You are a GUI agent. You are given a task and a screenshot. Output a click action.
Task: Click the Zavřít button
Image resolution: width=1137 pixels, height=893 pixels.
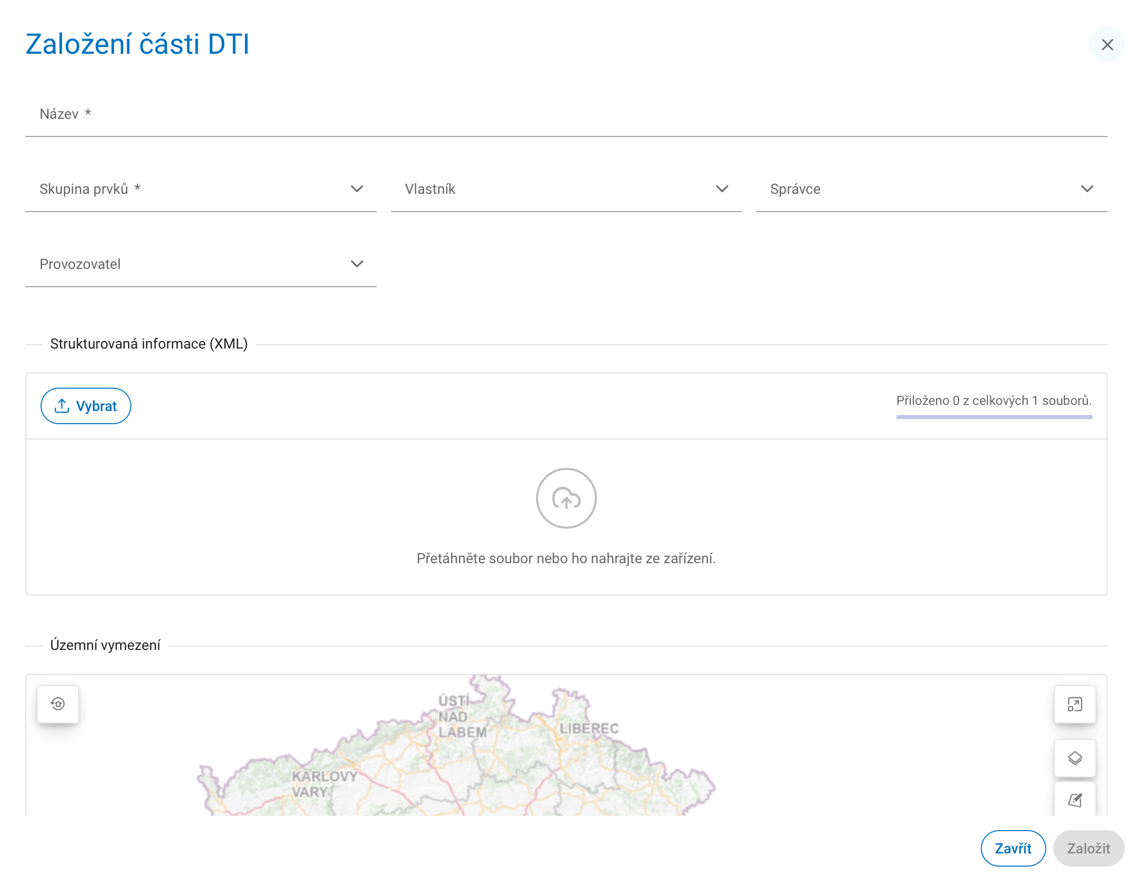[1013, 848]
